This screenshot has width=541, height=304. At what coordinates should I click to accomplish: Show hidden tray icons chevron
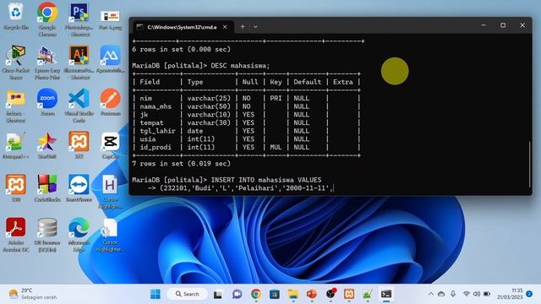tap(430, 294)
